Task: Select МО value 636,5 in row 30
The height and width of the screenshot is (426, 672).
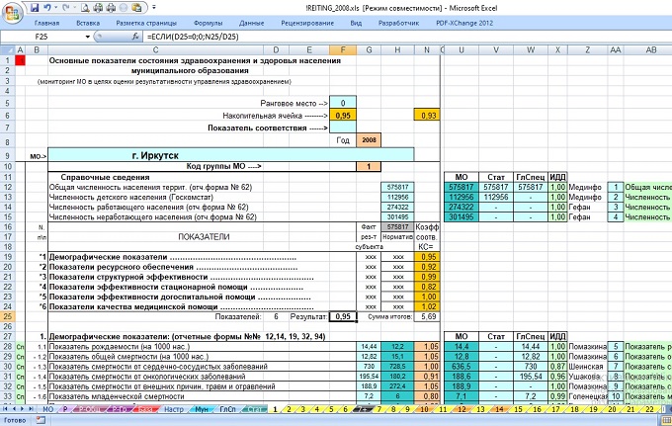Action: pos(462,367)
